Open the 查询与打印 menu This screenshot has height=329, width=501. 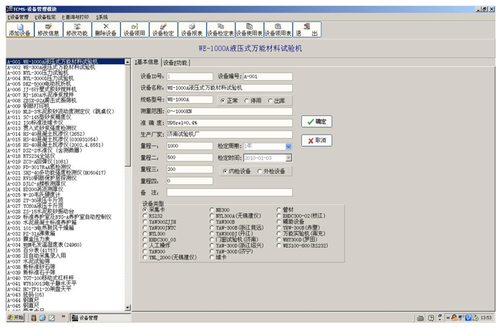click(76, 16)
